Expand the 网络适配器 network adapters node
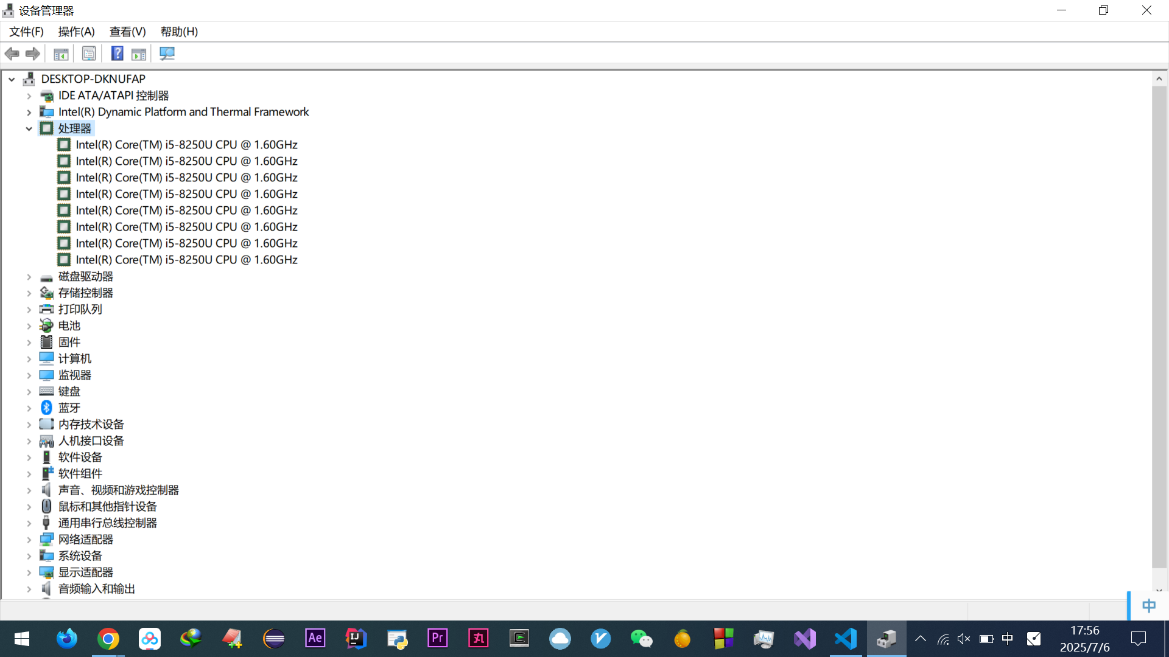The height and width of the screenshot is (657, 1169). [x=29, y=540]
